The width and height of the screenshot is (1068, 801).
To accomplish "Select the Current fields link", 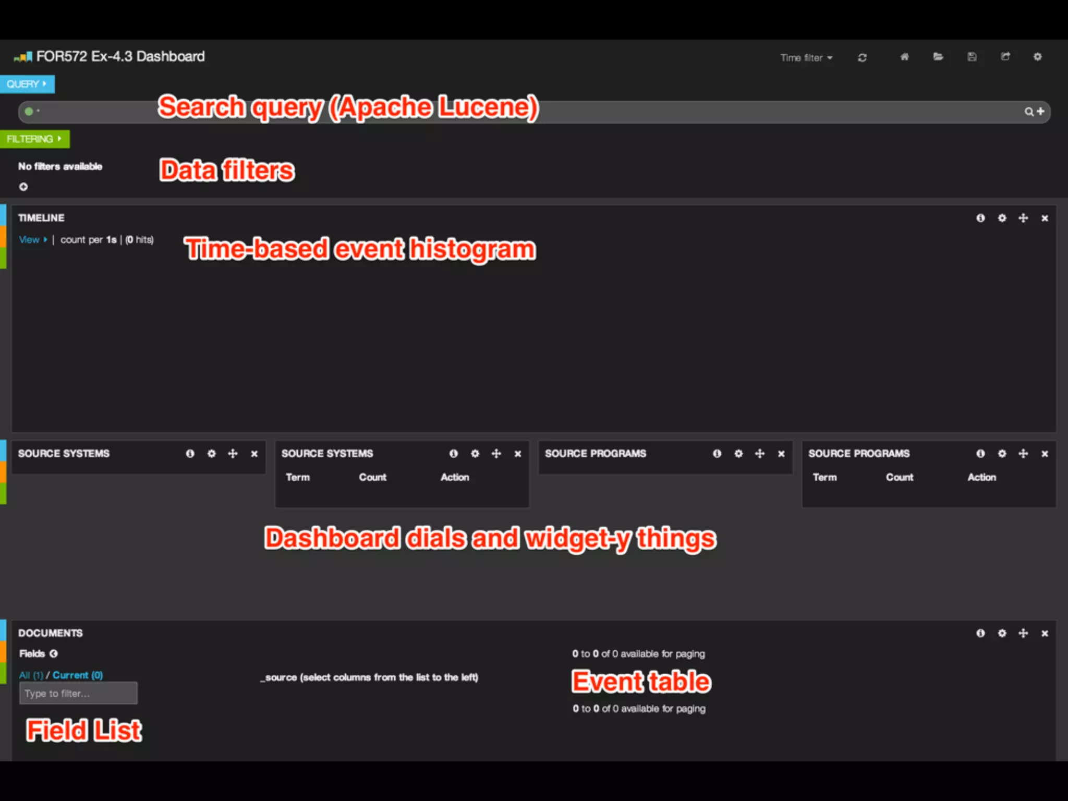I will click(78, 675).
